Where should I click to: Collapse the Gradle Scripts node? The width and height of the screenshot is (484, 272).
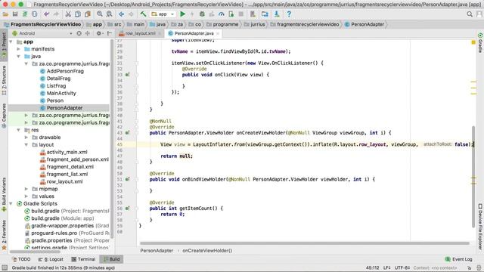[11, 204]
